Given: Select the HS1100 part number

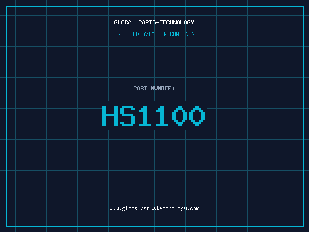Looking at the screenshot, I should (x=154, y=116).
